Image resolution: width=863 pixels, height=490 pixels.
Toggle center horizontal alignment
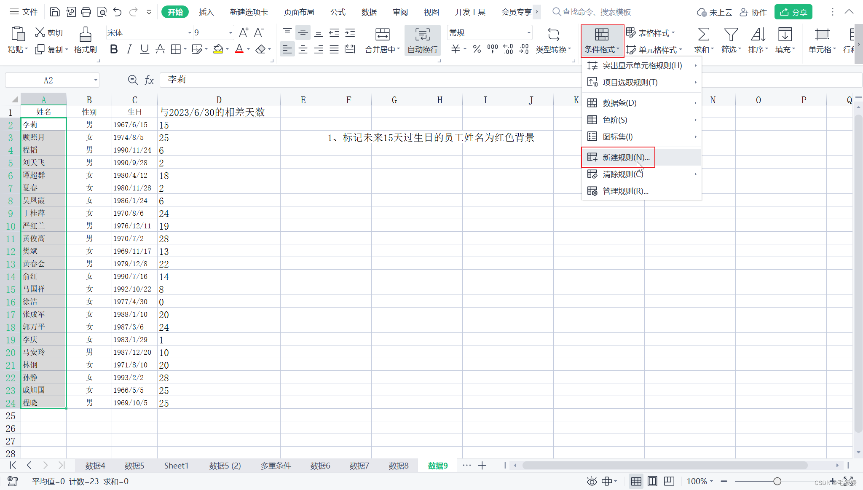[303, 49]
